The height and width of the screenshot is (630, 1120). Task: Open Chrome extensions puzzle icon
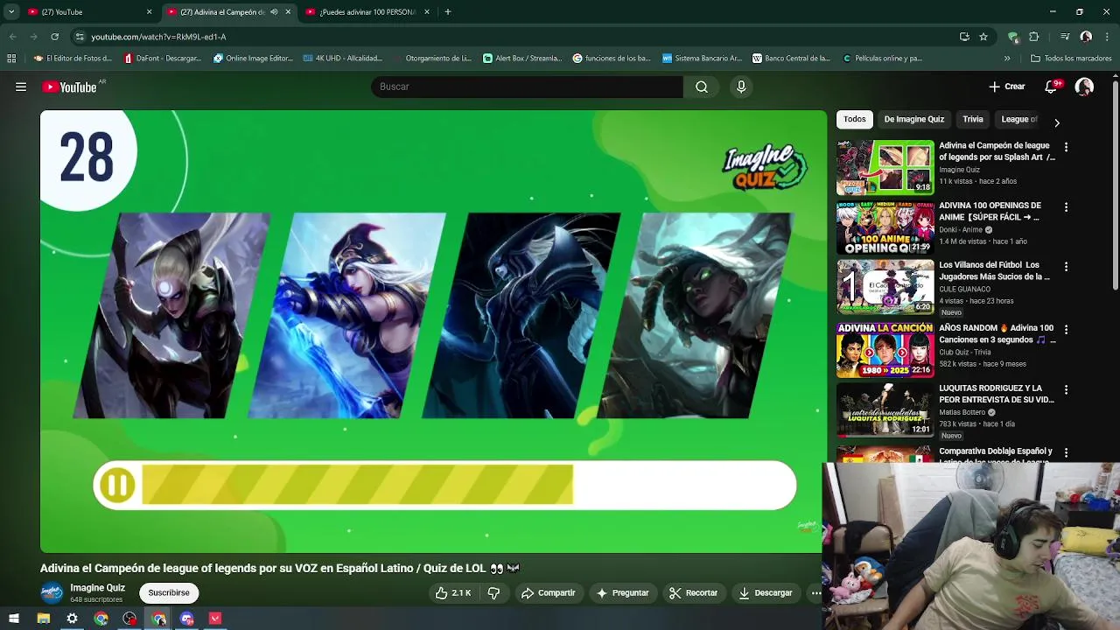tap(1034, 37)
